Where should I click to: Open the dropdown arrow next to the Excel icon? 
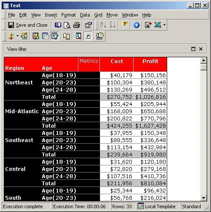[164, 25]
